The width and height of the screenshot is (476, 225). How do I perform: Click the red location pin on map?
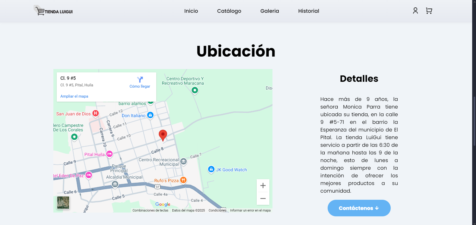[163, 135]
